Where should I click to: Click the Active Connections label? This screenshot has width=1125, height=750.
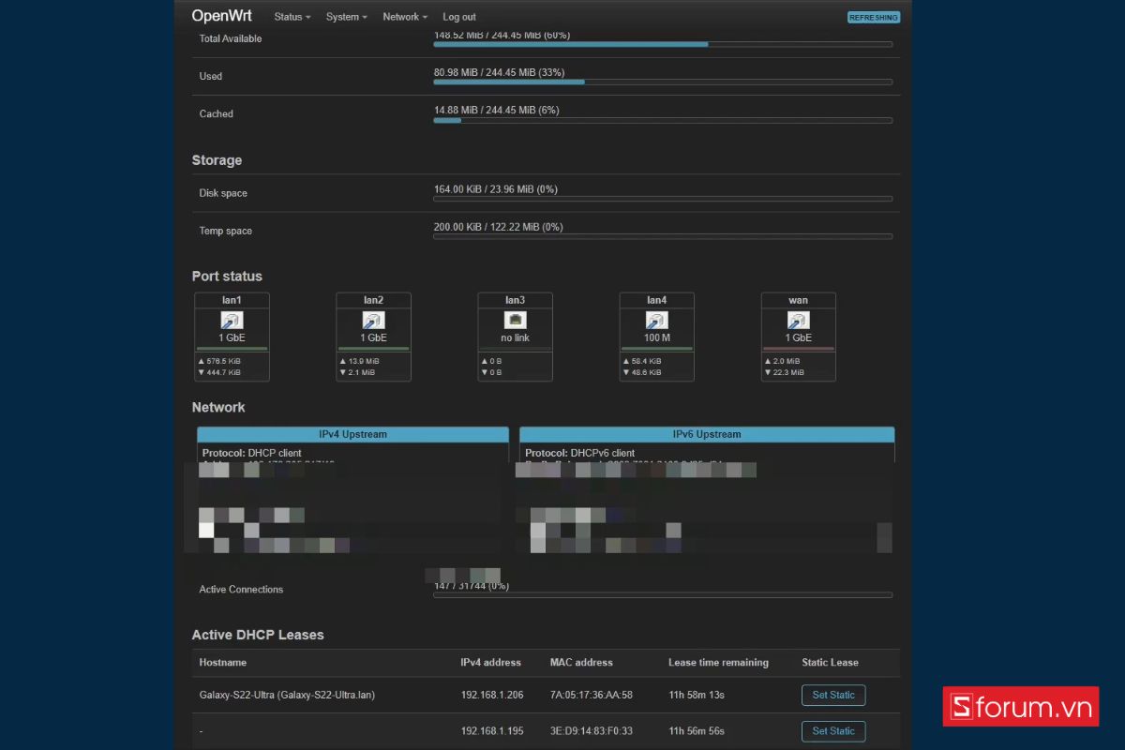(x=241, y=589)
